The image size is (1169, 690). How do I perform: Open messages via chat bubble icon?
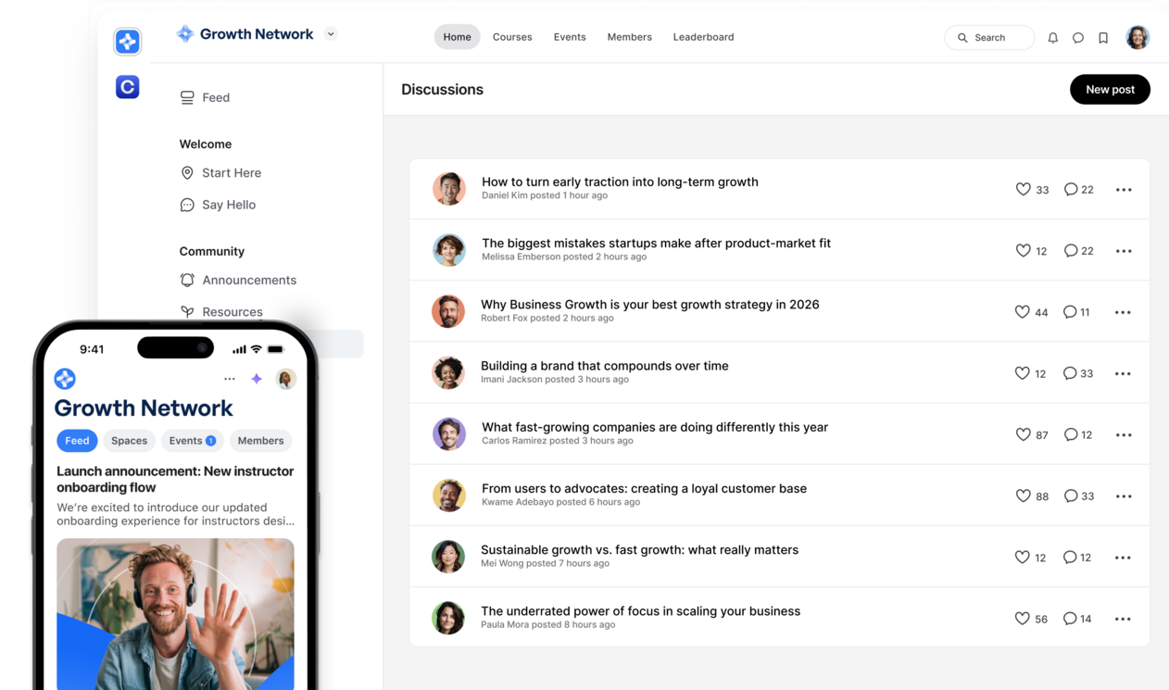pos(1078,38)
